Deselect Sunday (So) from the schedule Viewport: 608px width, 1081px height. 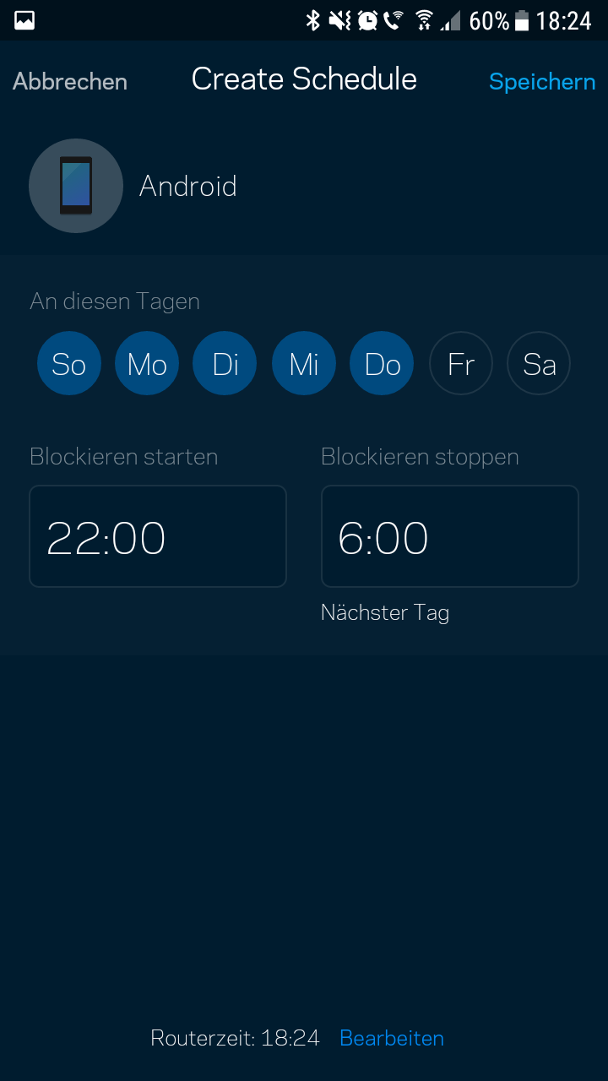69,364
